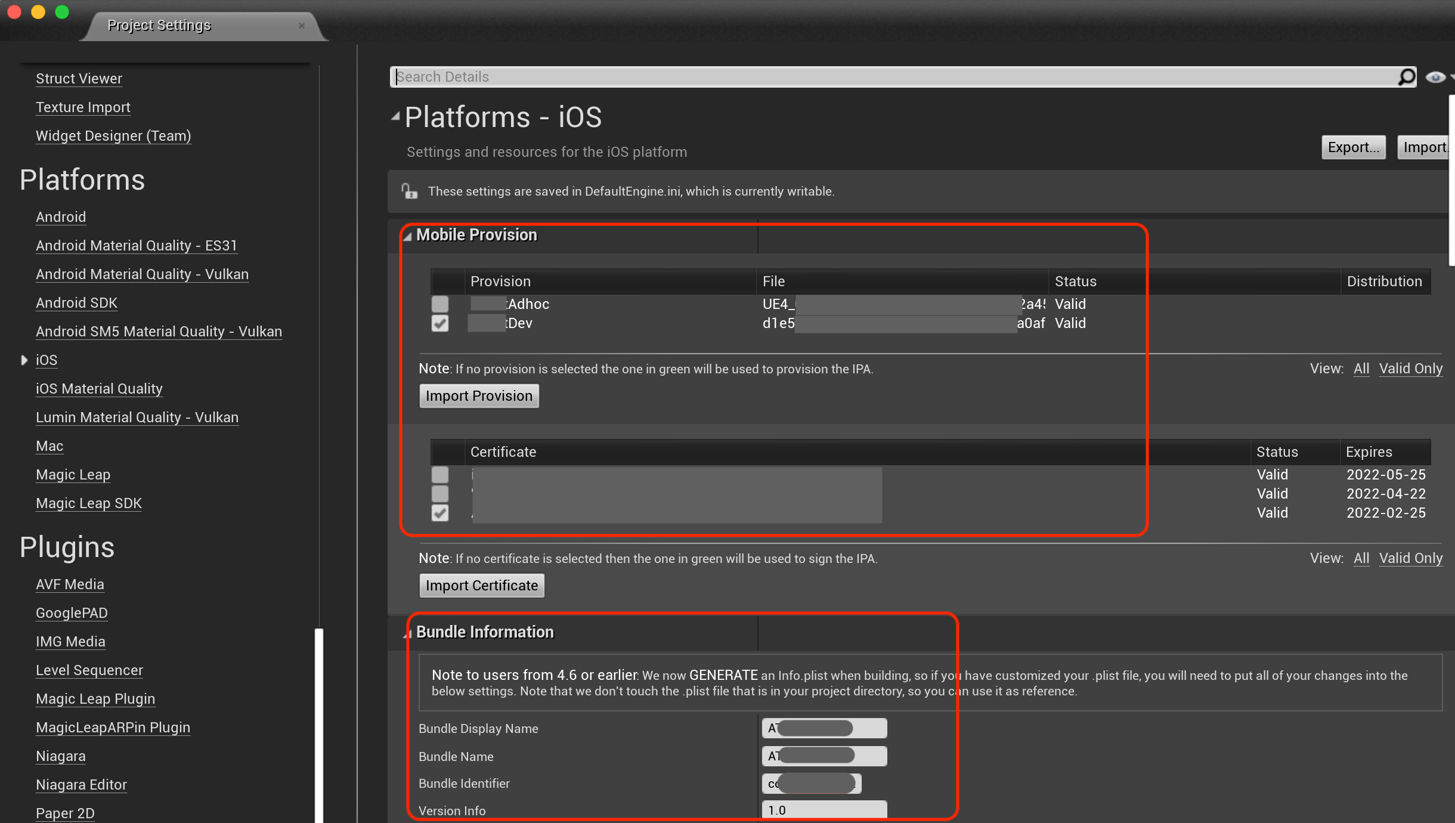Click the yellow minimize window button

point(38,12)
